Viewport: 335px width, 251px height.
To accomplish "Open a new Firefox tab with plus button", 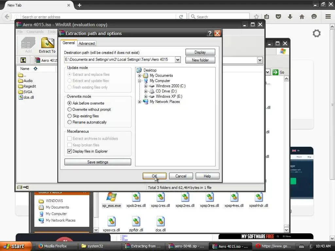I will (79, 5).
